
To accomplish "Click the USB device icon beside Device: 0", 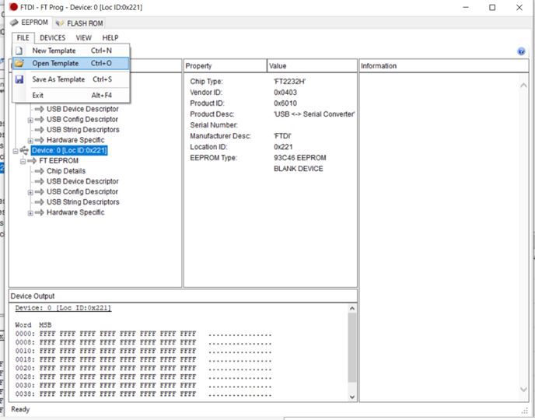I will pyautogui.click(x=24, y=150).
